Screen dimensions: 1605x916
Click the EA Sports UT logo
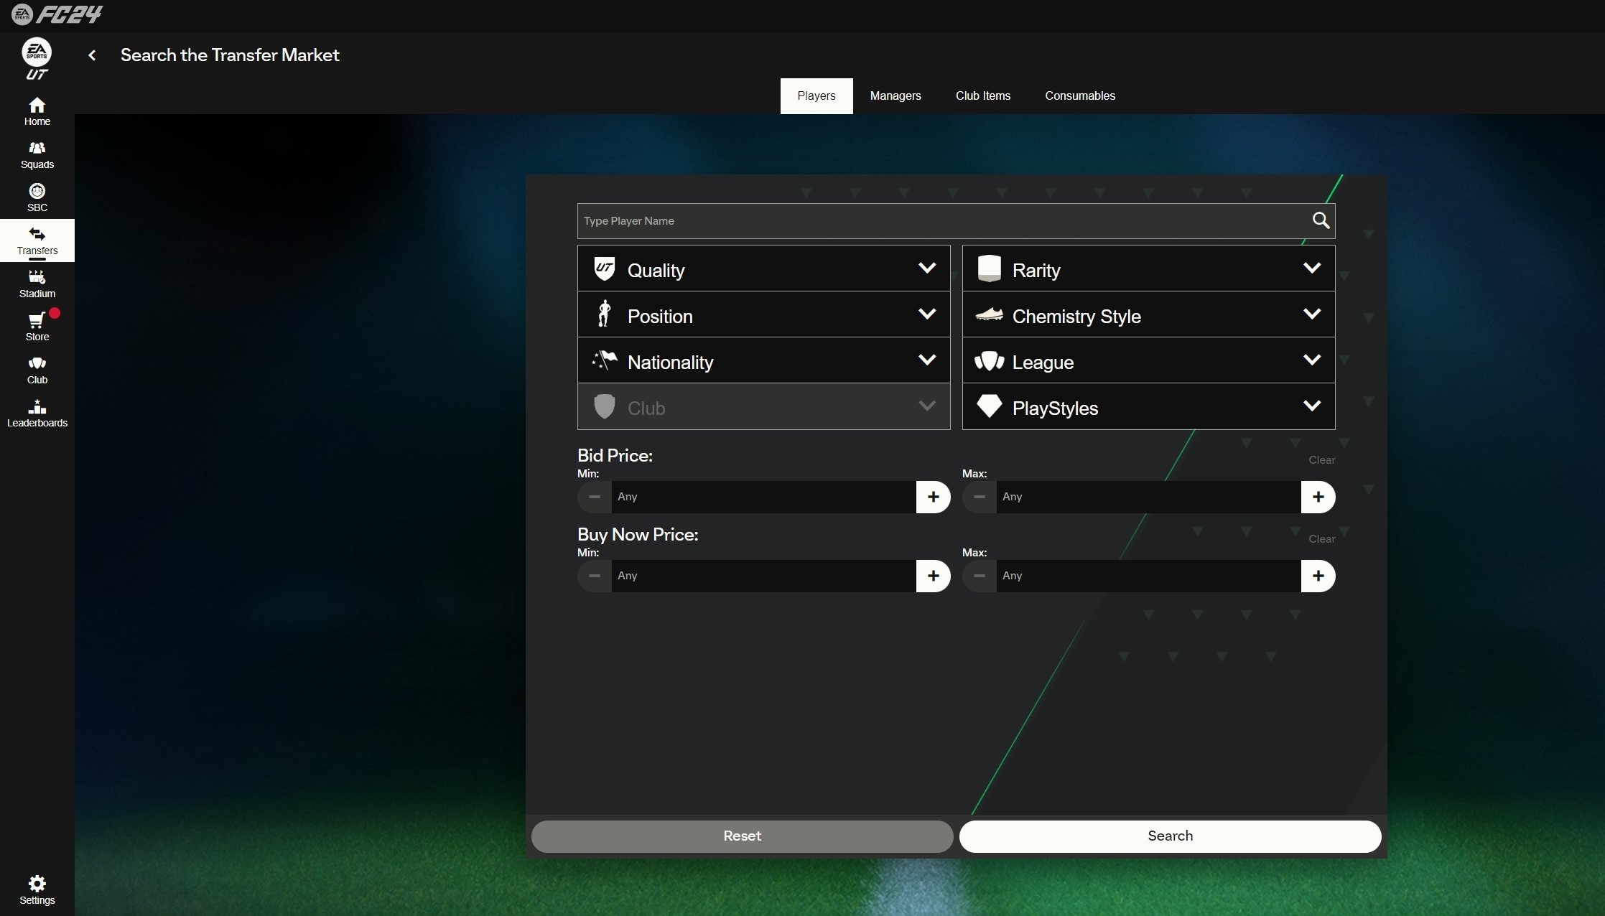(x=37, y=58)
